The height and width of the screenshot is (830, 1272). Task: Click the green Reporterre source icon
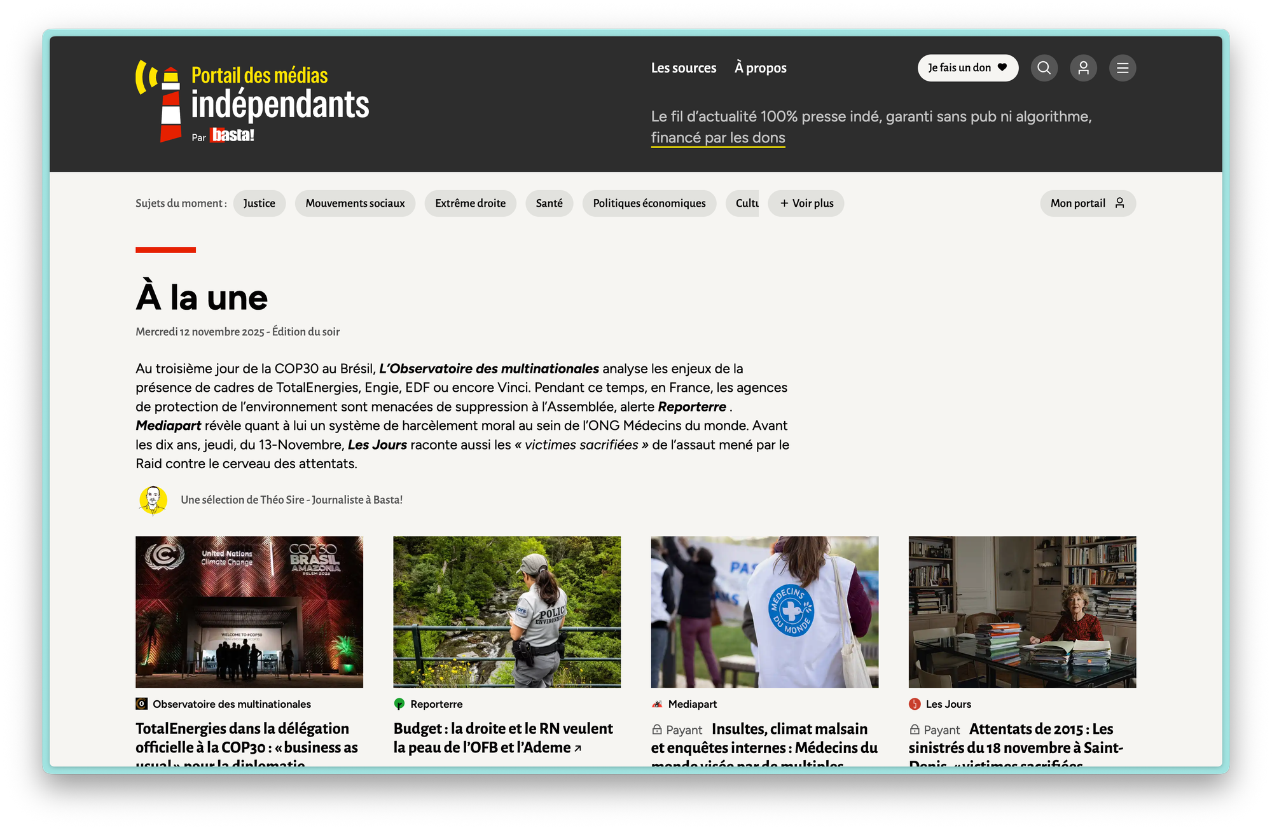point(399,704)
